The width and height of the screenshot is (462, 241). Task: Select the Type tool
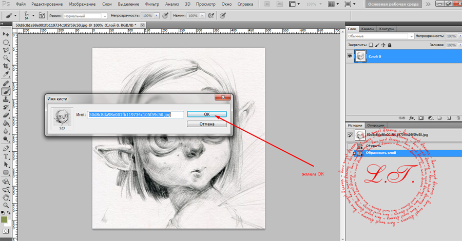click(x=6, y=156)
